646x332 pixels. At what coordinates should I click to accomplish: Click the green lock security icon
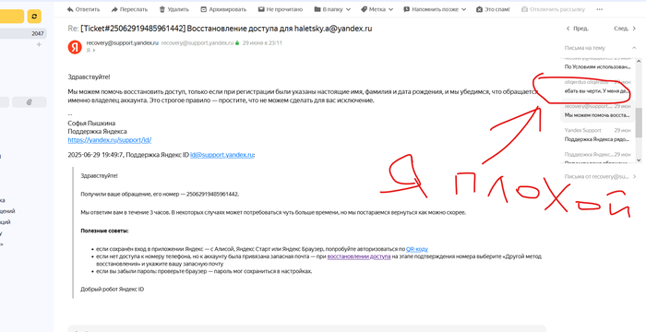coord(237,42)
